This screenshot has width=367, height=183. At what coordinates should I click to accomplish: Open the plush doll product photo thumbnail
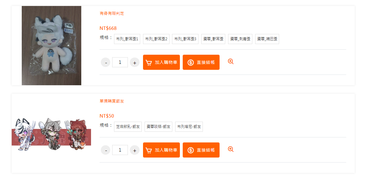click(x=51, y=46)
